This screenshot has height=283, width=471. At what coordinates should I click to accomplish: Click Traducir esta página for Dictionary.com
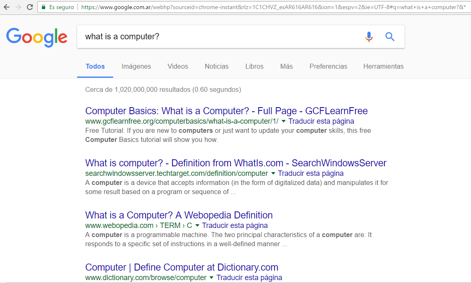point(249,278)
